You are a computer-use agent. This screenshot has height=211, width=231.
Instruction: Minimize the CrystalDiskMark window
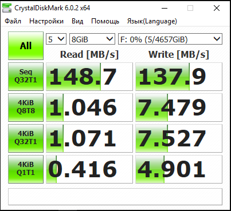coord(165,8)
